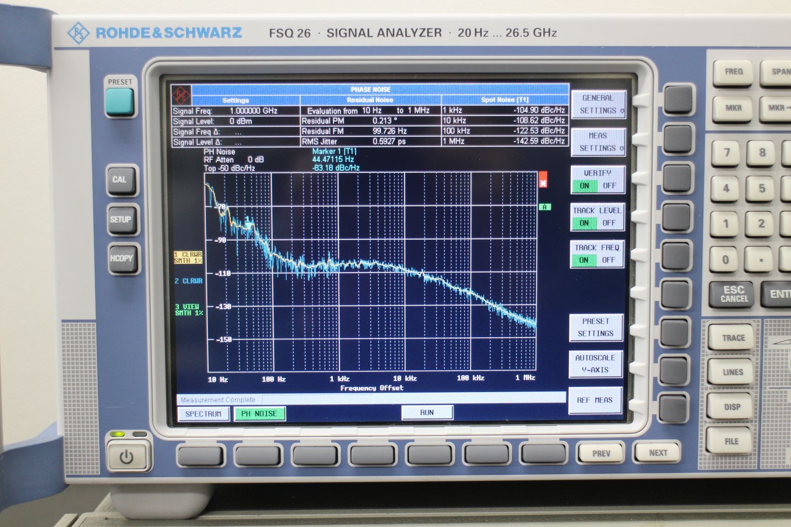Select Marker 1 on the trace

pos(248,223)
